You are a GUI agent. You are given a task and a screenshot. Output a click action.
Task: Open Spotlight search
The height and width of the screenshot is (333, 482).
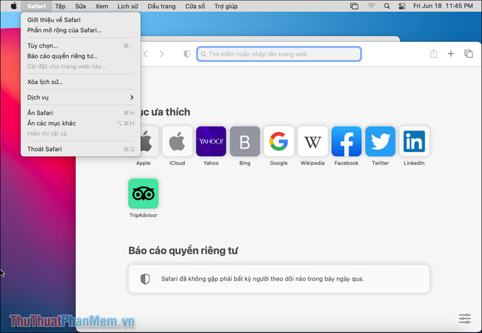tap(387, 6)
